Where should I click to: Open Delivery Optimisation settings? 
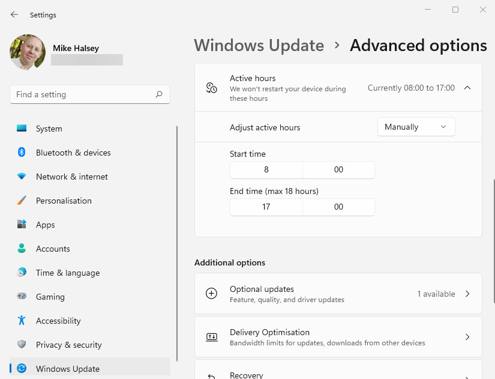[338, 337]
